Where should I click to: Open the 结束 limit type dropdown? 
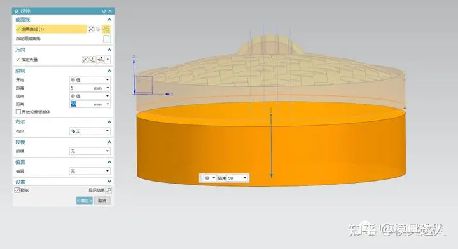[x=90, y=96]
